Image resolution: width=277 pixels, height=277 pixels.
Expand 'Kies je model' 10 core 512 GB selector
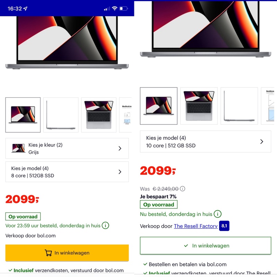tap(205, 142)
